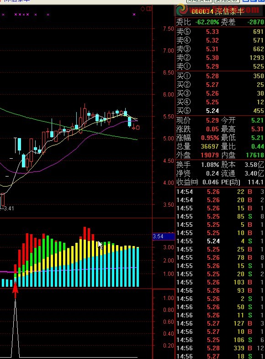This screenshot has height=359, width=265.
Task: Select the 买② bid row at 5.27
Action: [220, 85]
